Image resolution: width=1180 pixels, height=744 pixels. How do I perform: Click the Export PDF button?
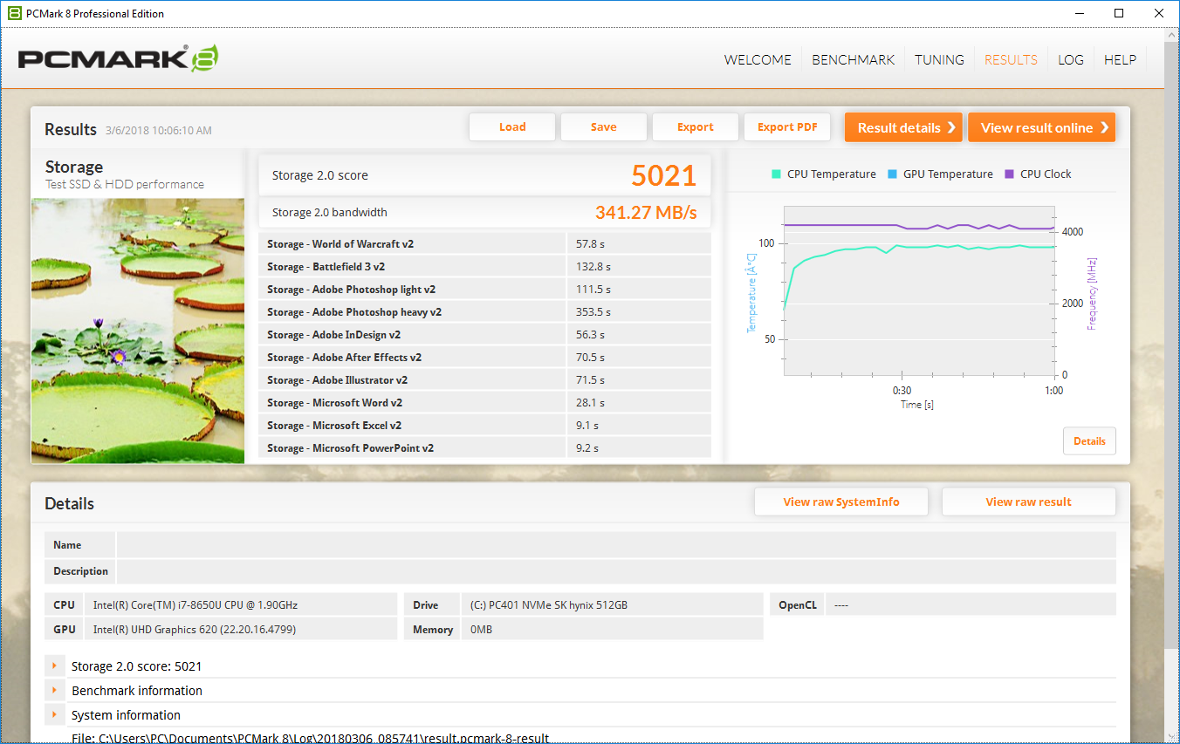point(787,126)
